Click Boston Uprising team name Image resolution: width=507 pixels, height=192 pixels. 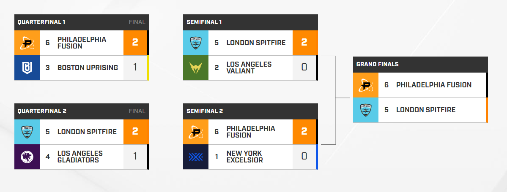tap(88, 68)
